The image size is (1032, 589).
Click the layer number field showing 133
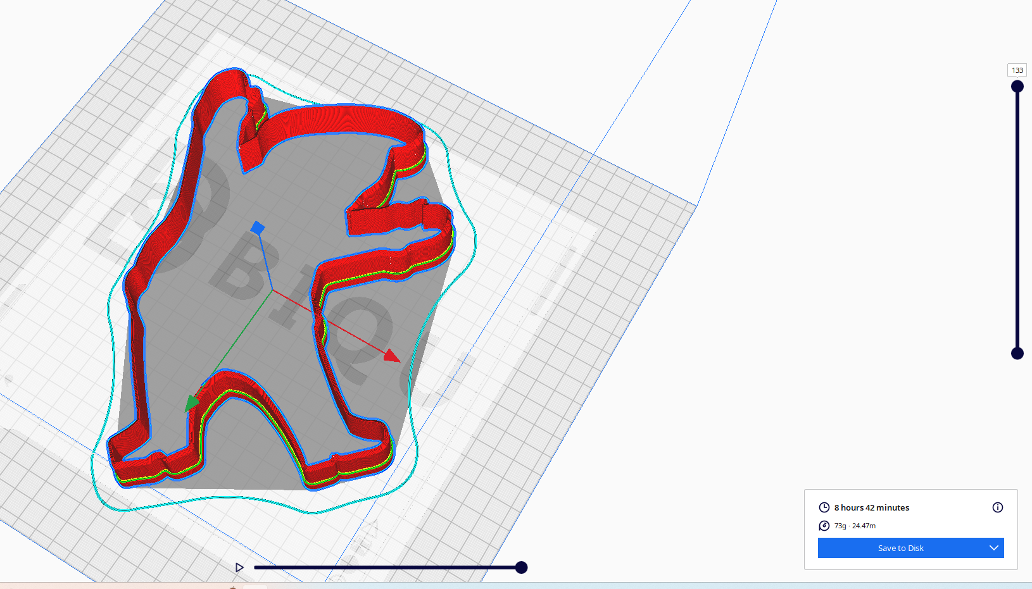(x=1017, y=70)
